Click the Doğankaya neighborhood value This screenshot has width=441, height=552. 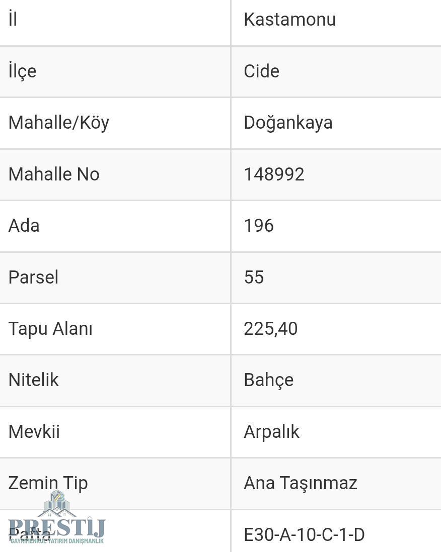click(x=288, y=123)
